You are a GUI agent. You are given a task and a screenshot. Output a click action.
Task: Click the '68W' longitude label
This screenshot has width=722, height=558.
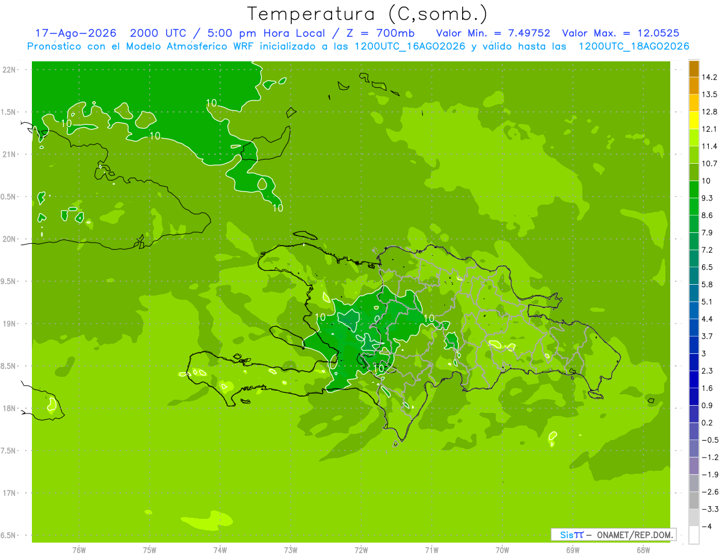tap(643, 550)
